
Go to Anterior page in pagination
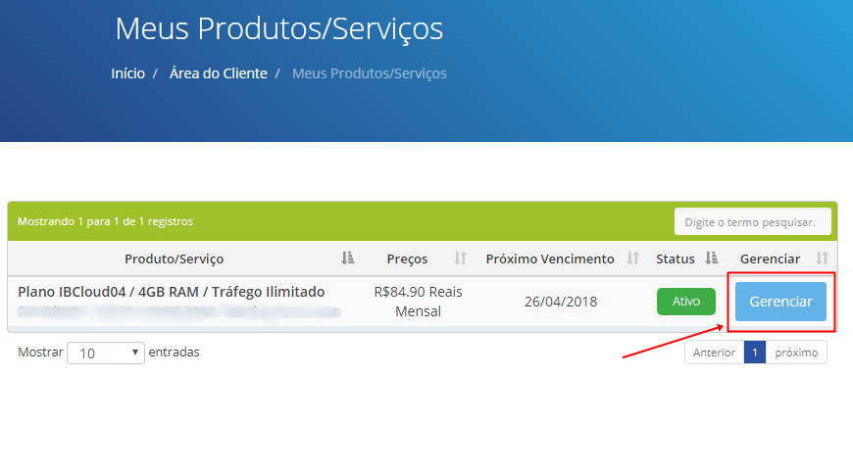[714, 352]
